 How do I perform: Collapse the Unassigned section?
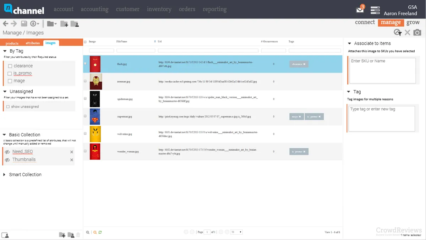5,92
